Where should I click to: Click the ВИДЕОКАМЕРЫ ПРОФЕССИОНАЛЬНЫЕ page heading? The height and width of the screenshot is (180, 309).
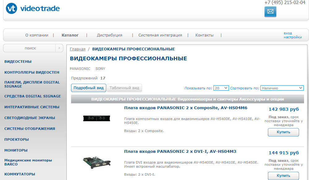(129, 58)
